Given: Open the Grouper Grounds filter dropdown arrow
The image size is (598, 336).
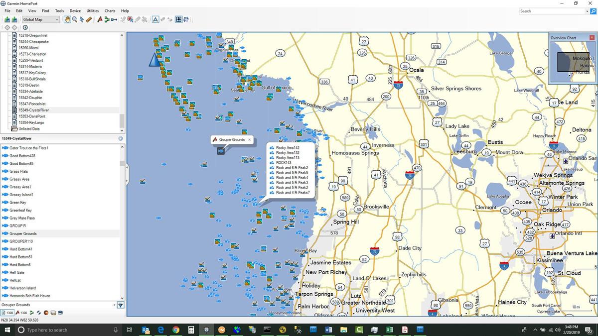Looking at the screenshot, I should click(114, 305).
